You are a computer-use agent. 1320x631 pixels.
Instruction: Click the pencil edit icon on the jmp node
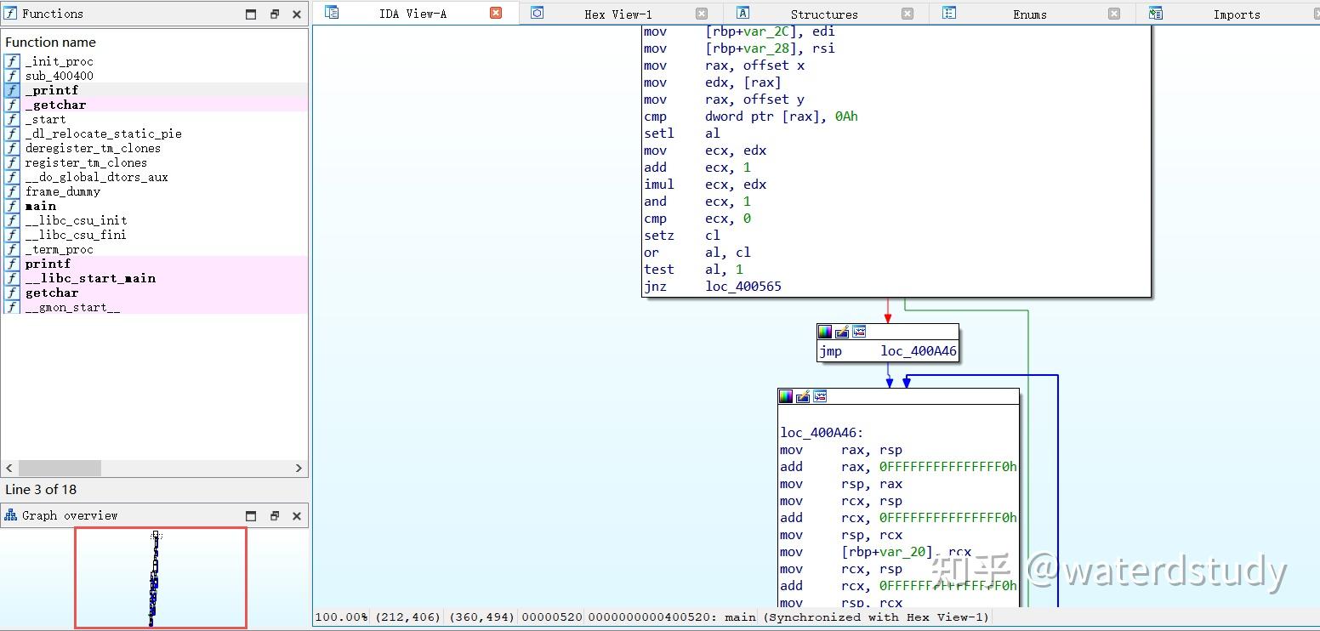841,332
